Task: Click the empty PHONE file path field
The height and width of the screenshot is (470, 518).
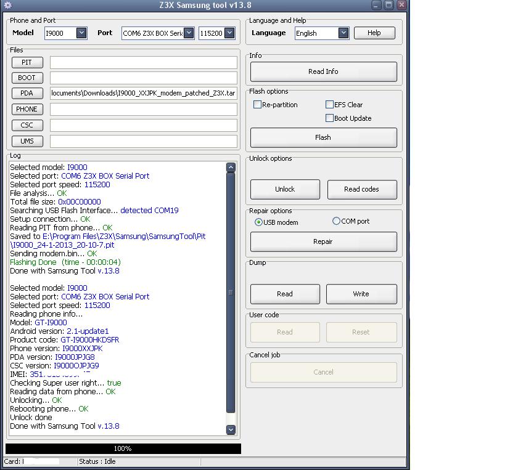Action: (x=143, y=109)
